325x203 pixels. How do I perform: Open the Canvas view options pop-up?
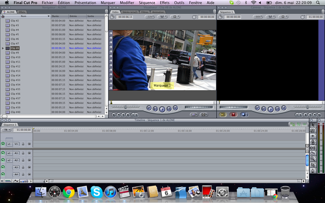(283, 17)
